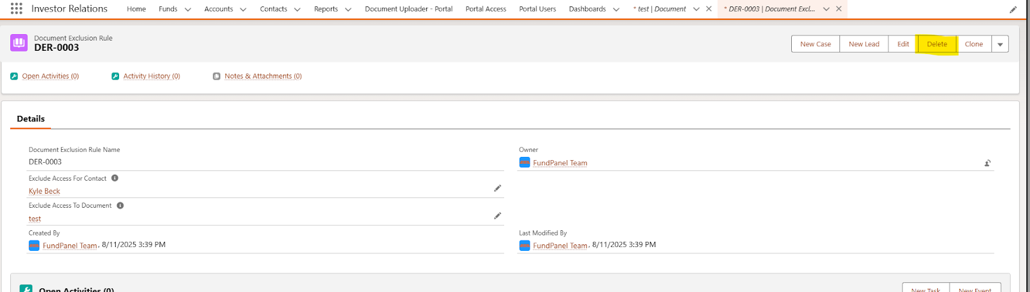Click the Open Activities related list icon
1030x292 pixels.
(x=26, y=289)
